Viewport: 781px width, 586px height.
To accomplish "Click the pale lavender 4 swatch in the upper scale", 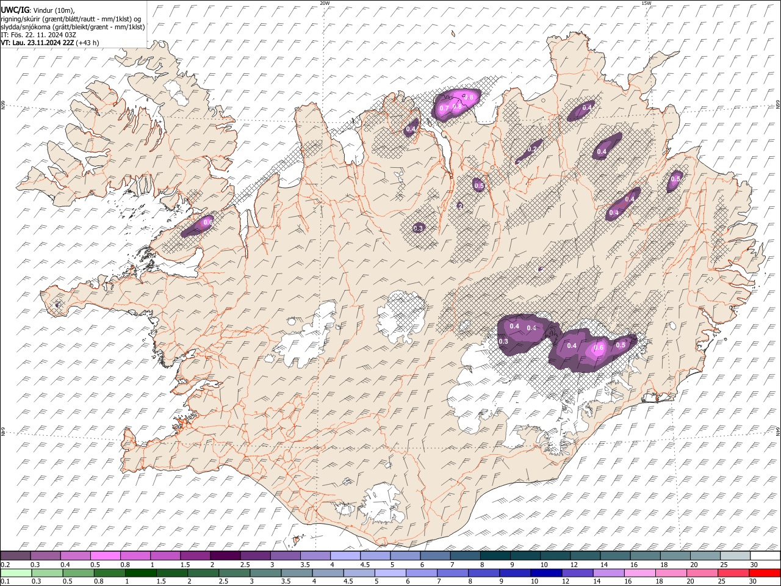I will [345, 556].
